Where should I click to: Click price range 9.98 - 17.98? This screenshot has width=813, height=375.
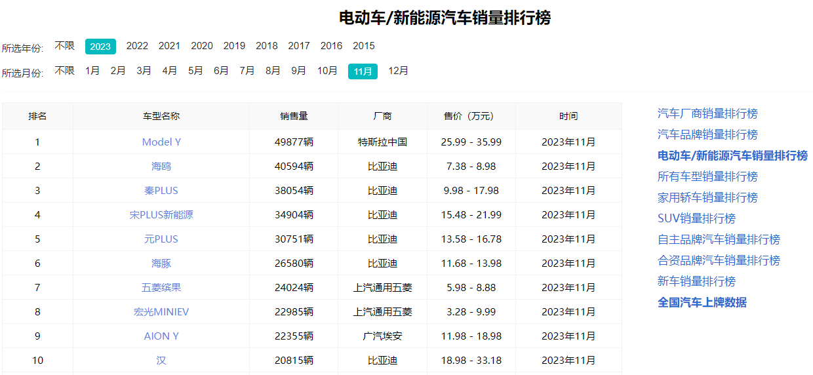click(471, 191)
